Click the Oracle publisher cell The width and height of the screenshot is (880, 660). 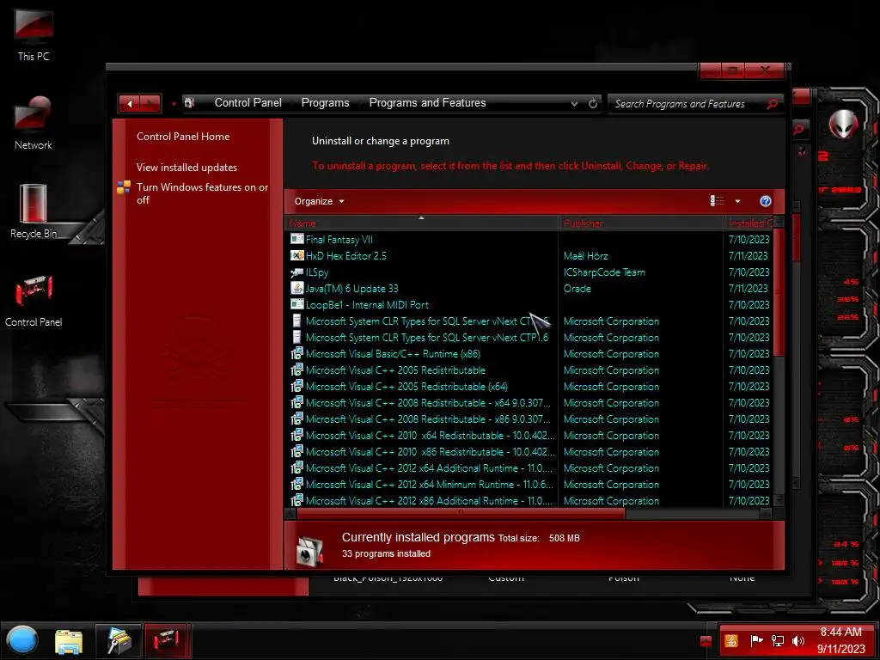pyautogui.click(x=577, y=288)
